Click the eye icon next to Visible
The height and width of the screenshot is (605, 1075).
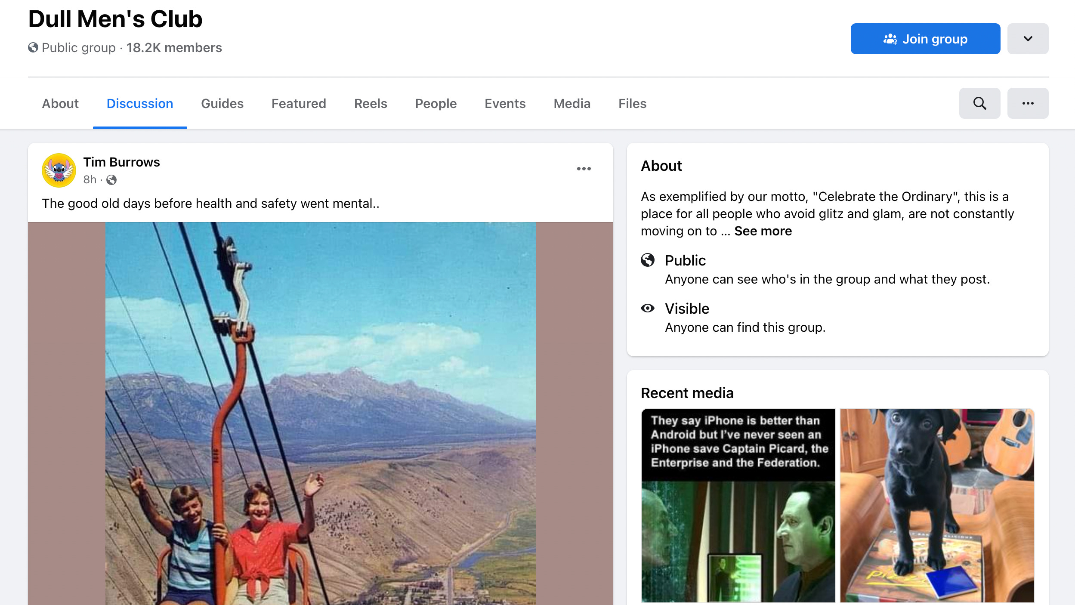tap(647, 308)
